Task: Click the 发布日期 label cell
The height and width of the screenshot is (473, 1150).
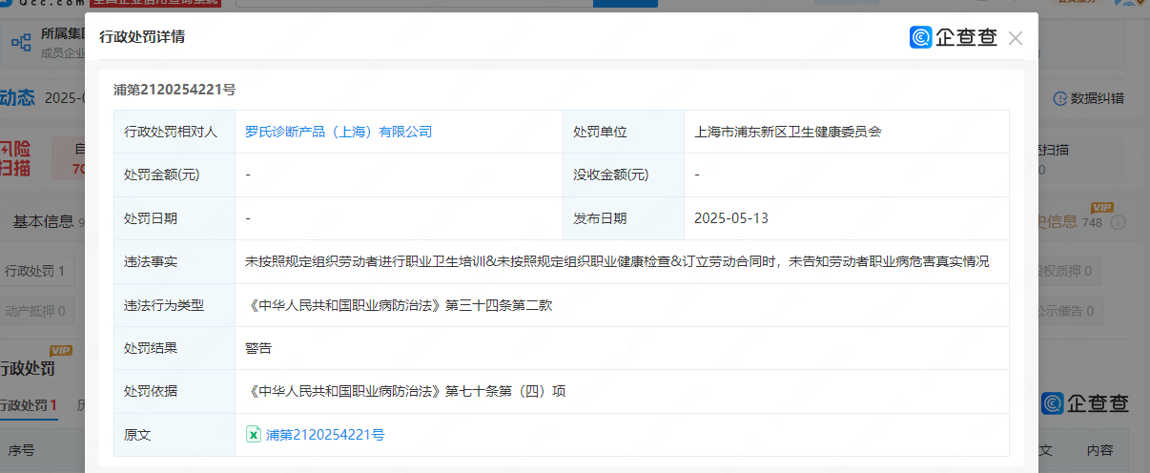Action: [x=624, y=218]
